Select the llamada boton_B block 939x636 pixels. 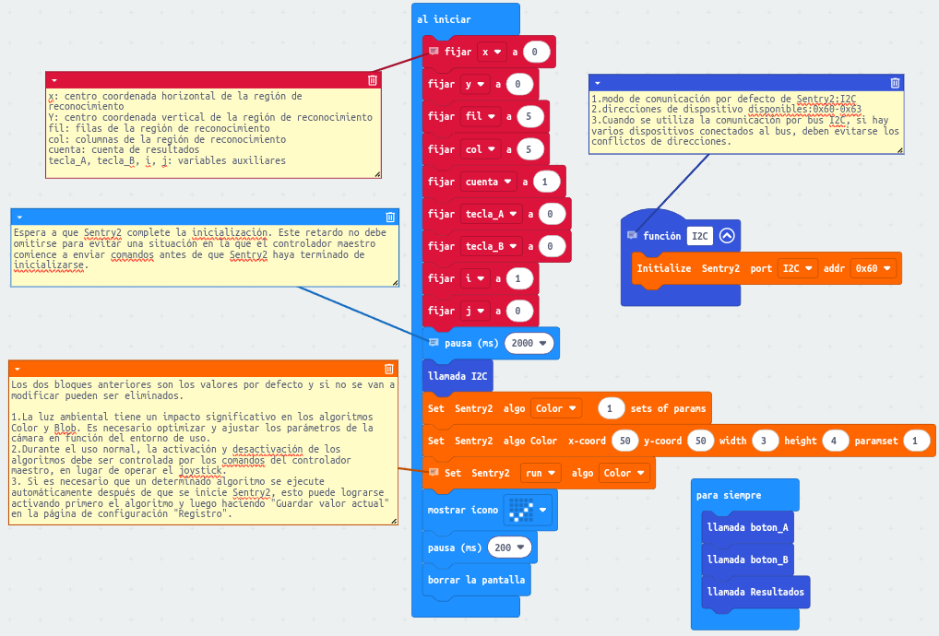[747, 560]
